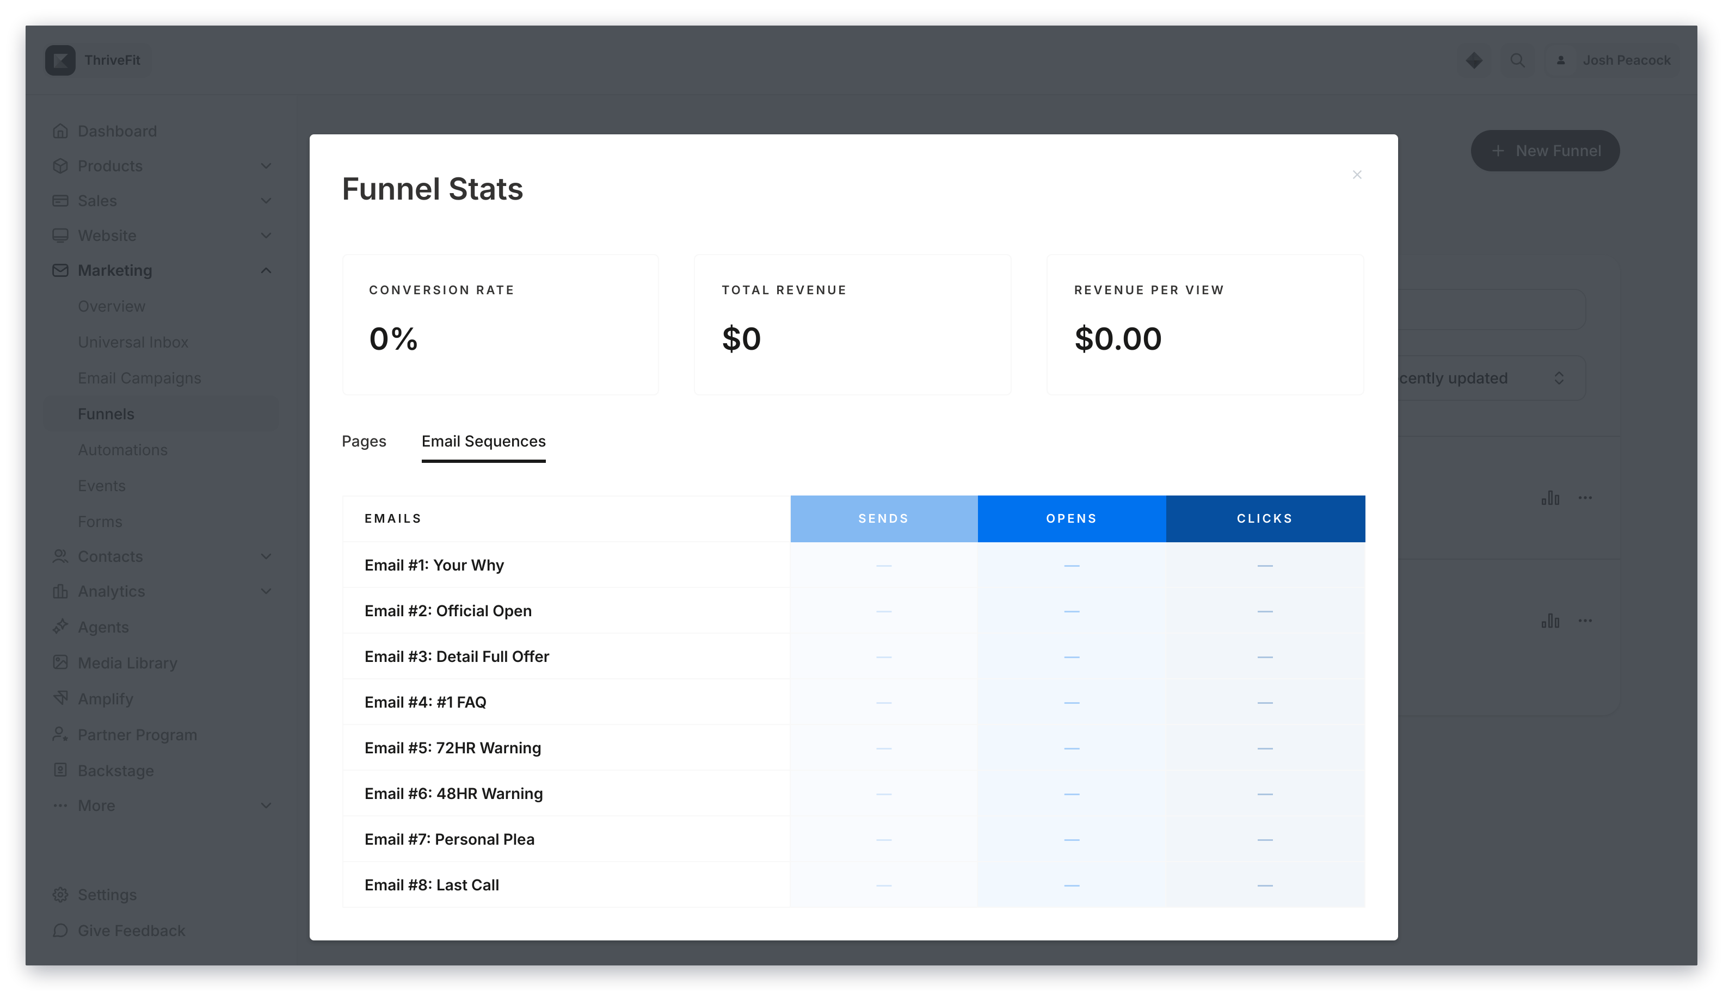Click the Products box icon
This screenshot has height=991, width=1723.
60,165
